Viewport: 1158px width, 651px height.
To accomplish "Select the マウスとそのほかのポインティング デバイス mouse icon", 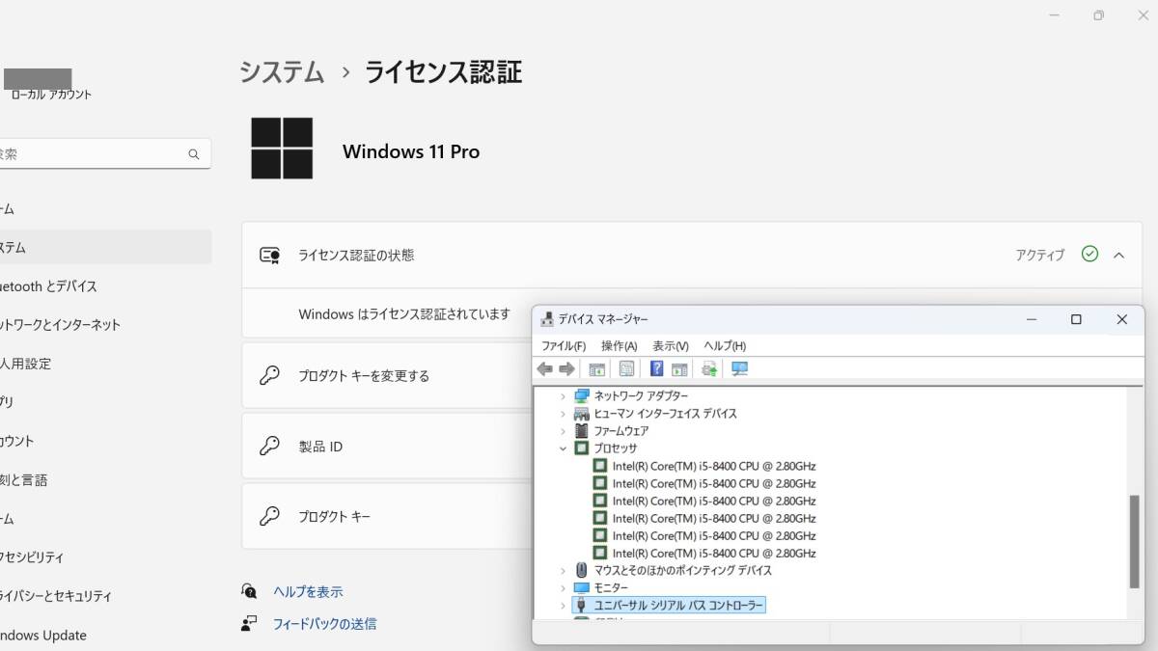I will [582, 571].
